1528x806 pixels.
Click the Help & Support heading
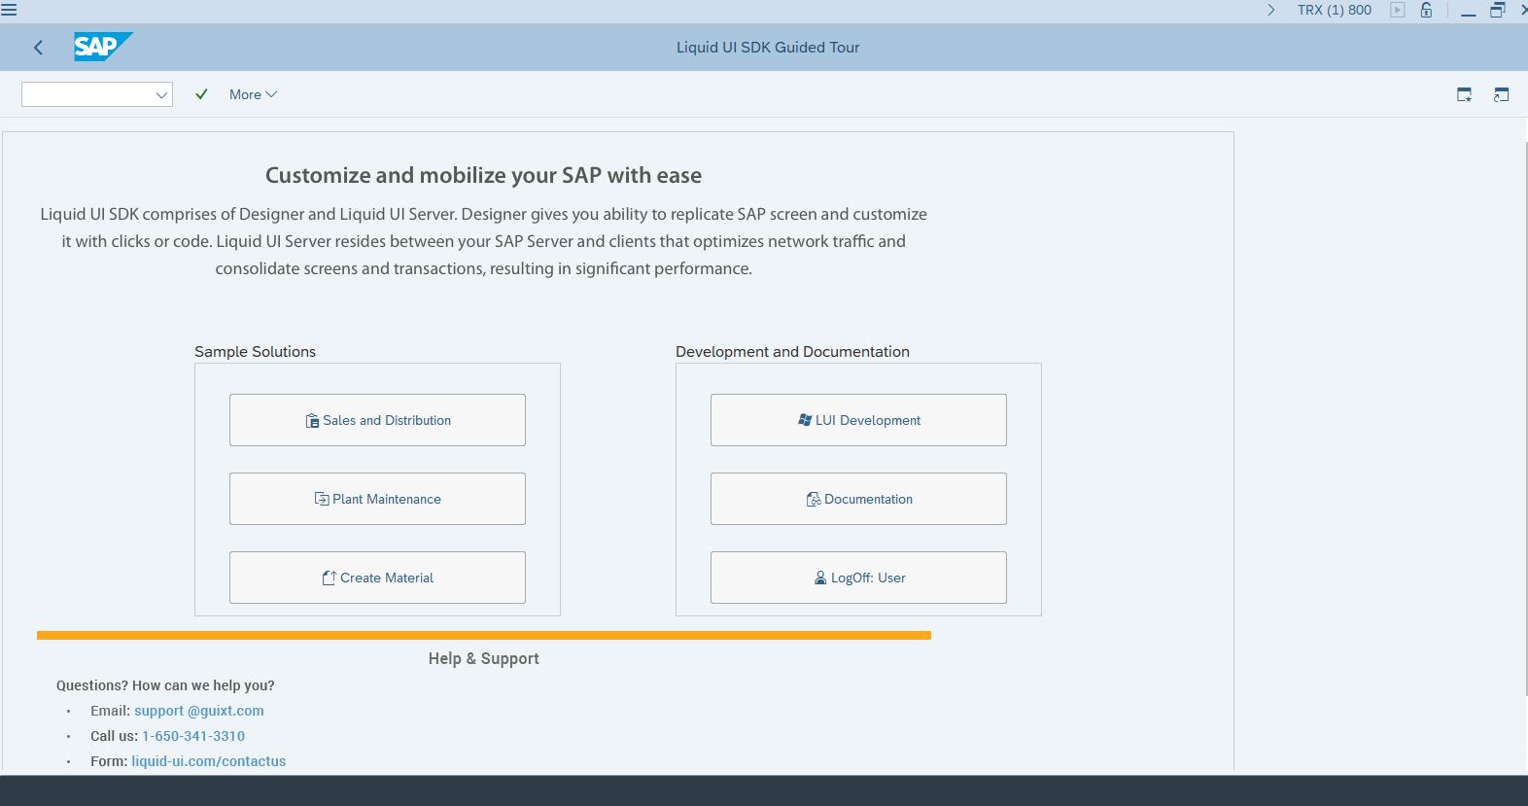(x=484, y=658)
